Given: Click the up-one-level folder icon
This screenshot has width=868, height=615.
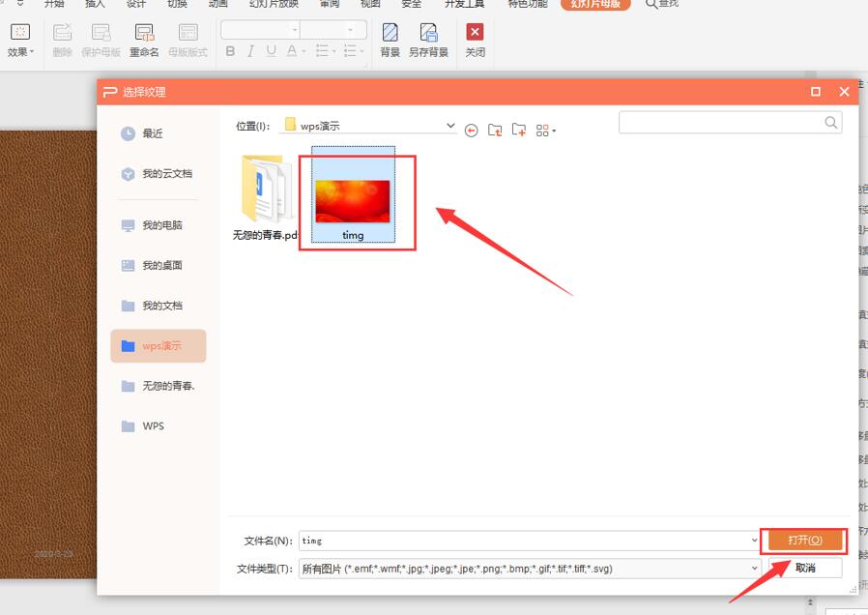Looking at the screenshot, I should [495, 131].
